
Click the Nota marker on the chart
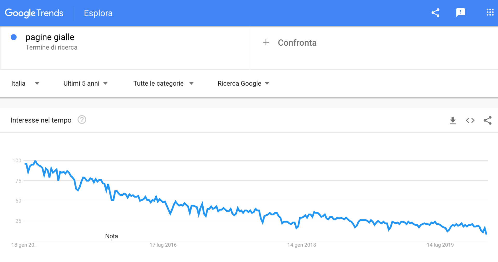click(x=112, y=236)
